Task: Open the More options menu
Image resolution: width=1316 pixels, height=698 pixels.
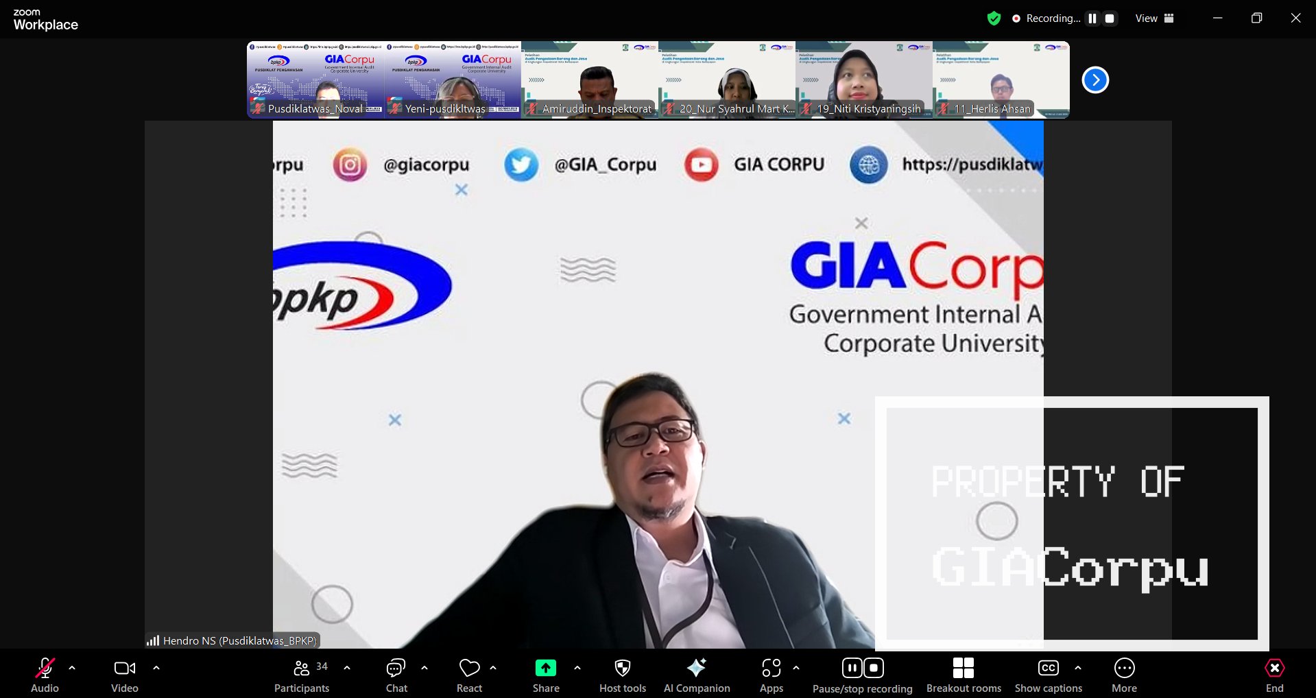Action: (1124, 675)
